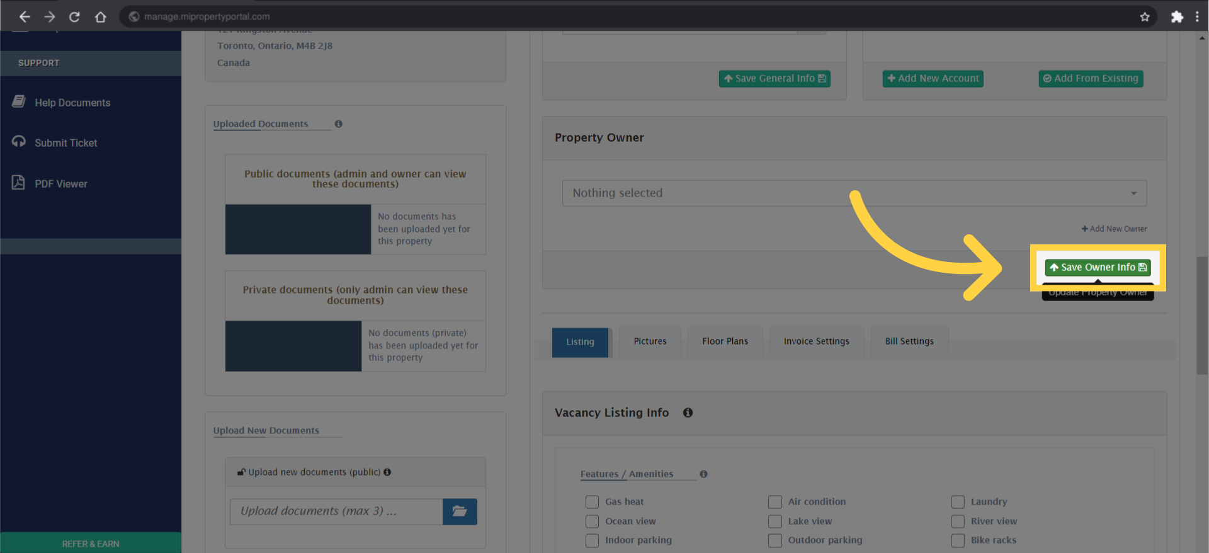Check the Air condition checkbox
The width and height of the screenshot is (1209, 553).
click(x=775, y=502)
